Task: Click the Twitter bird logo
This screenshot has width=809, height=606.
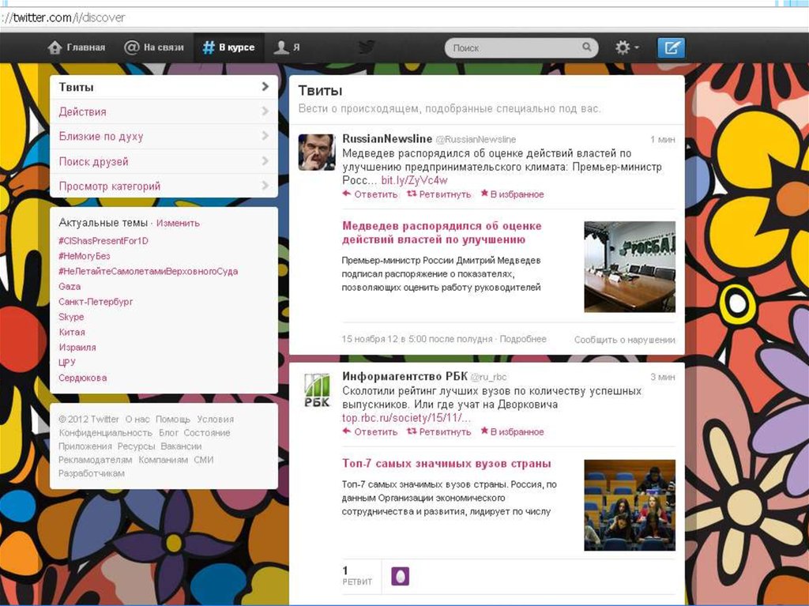Action: [366, 47]
